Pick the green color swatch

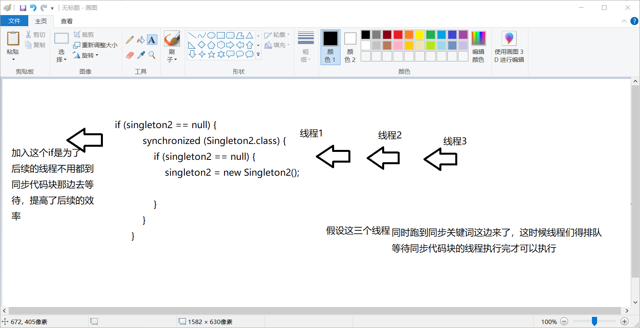[x=431, y=35]
